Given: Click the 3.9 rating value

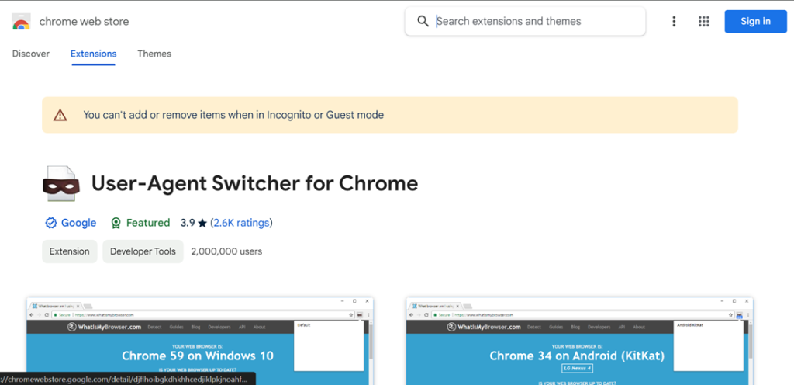Looking at the screenshot, I should pos(188,223).
